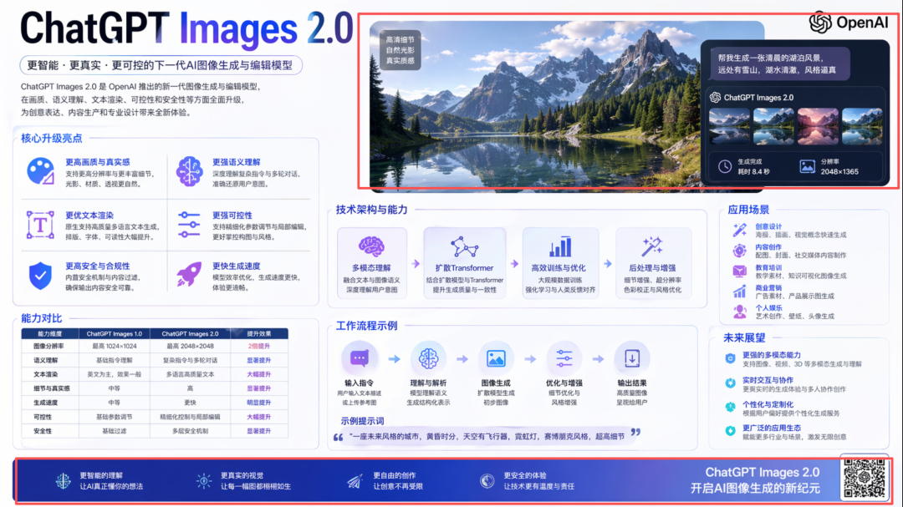Screen dimensions: 903x507
Task: Select the 最高 2048×2048 table cell
Action: (x=190, y=347)
